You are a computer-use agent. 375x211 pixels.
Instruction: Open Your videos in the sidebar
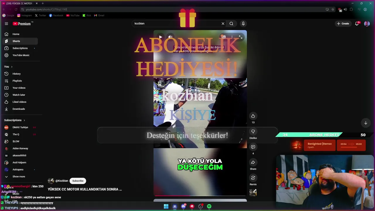[19, 88]
